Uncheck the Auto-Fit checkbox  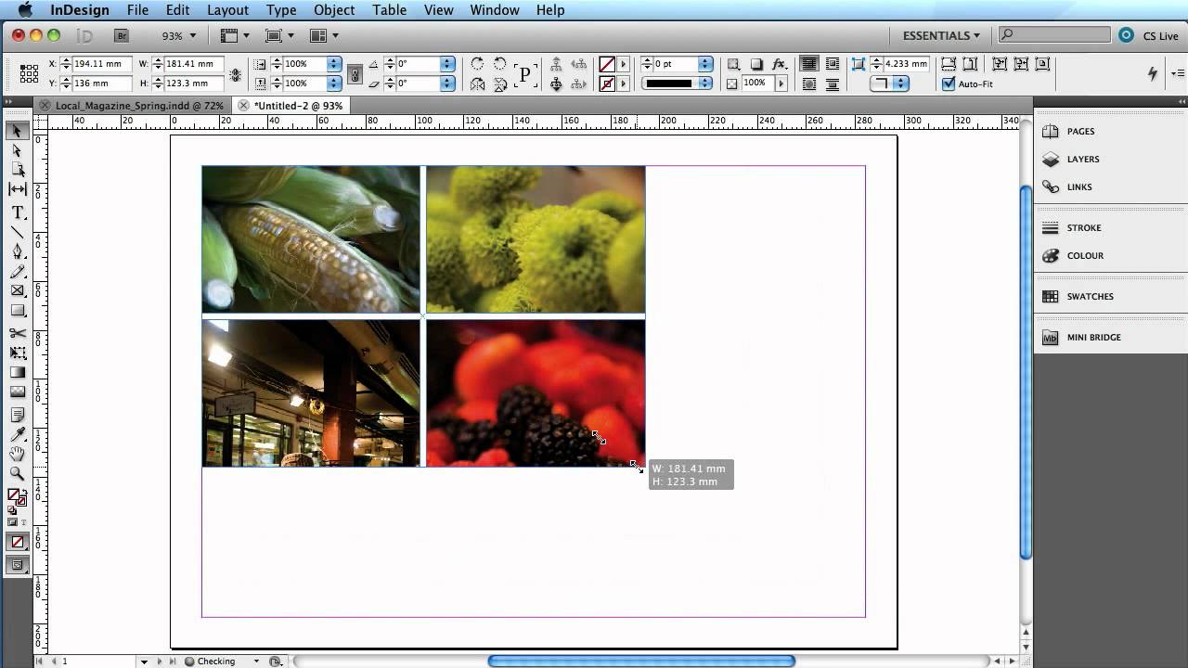(x=948, y=83)
